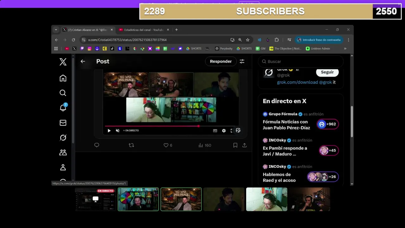Play the embedded live video
The width and height of the screenshot is (405, 228).
tap(109, 130)
